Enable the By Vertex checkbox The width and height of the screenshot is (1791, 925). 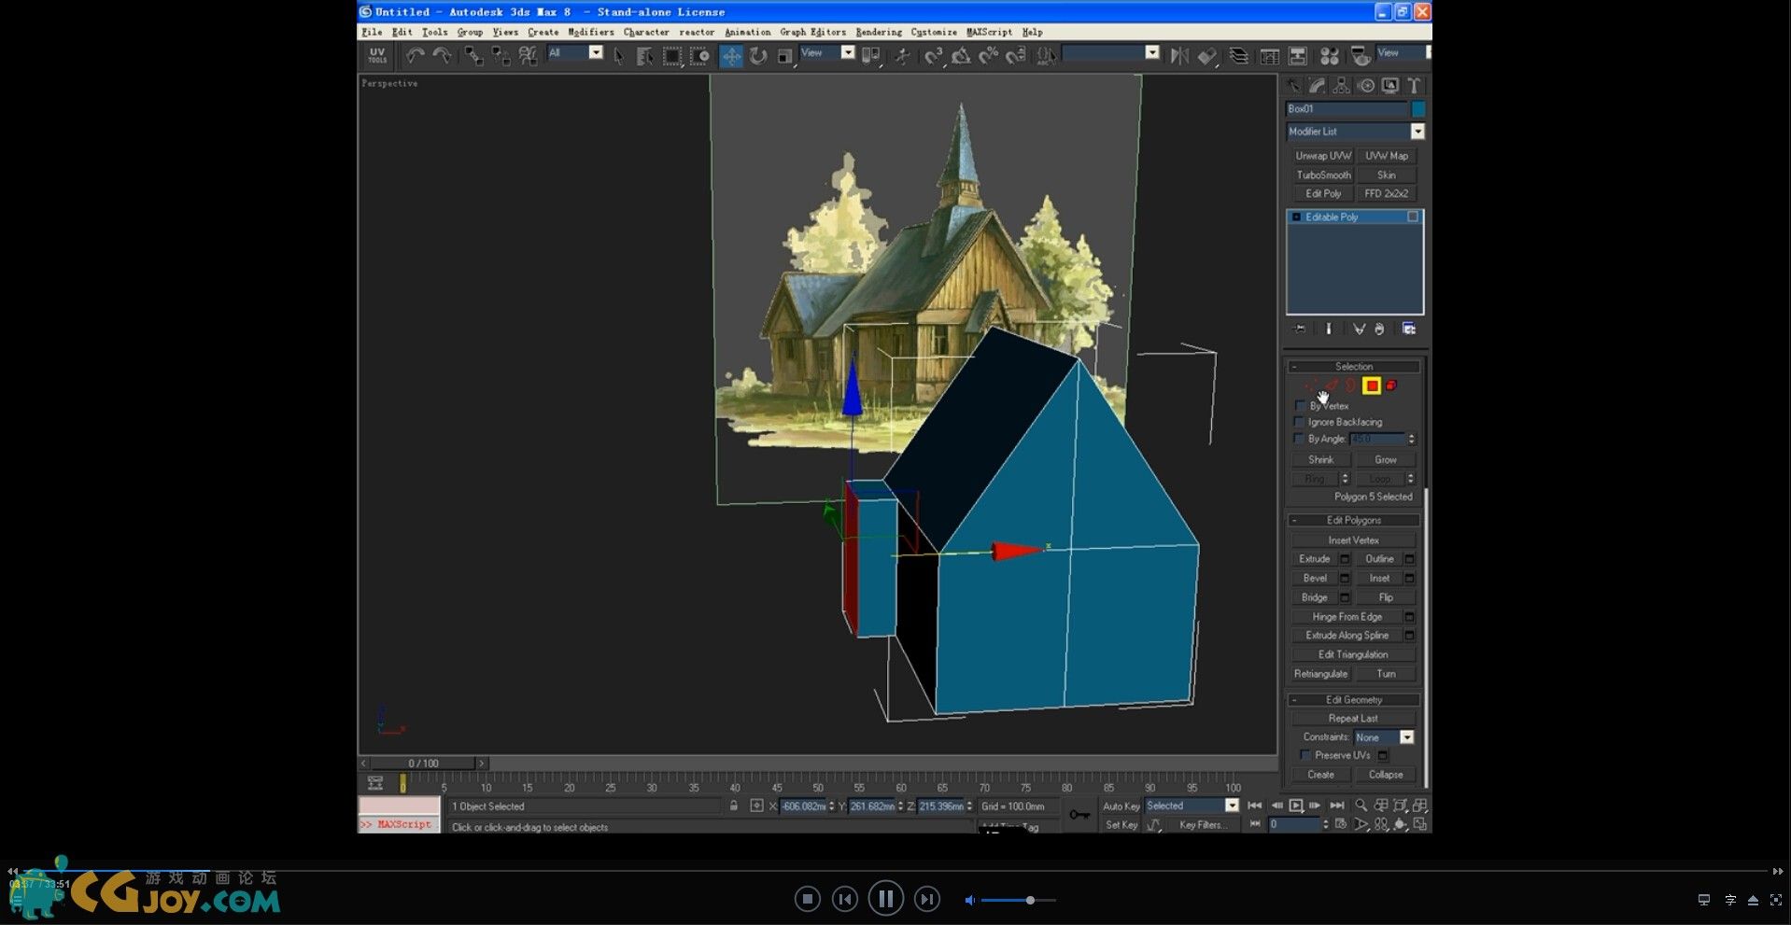tap(1299, 406)
